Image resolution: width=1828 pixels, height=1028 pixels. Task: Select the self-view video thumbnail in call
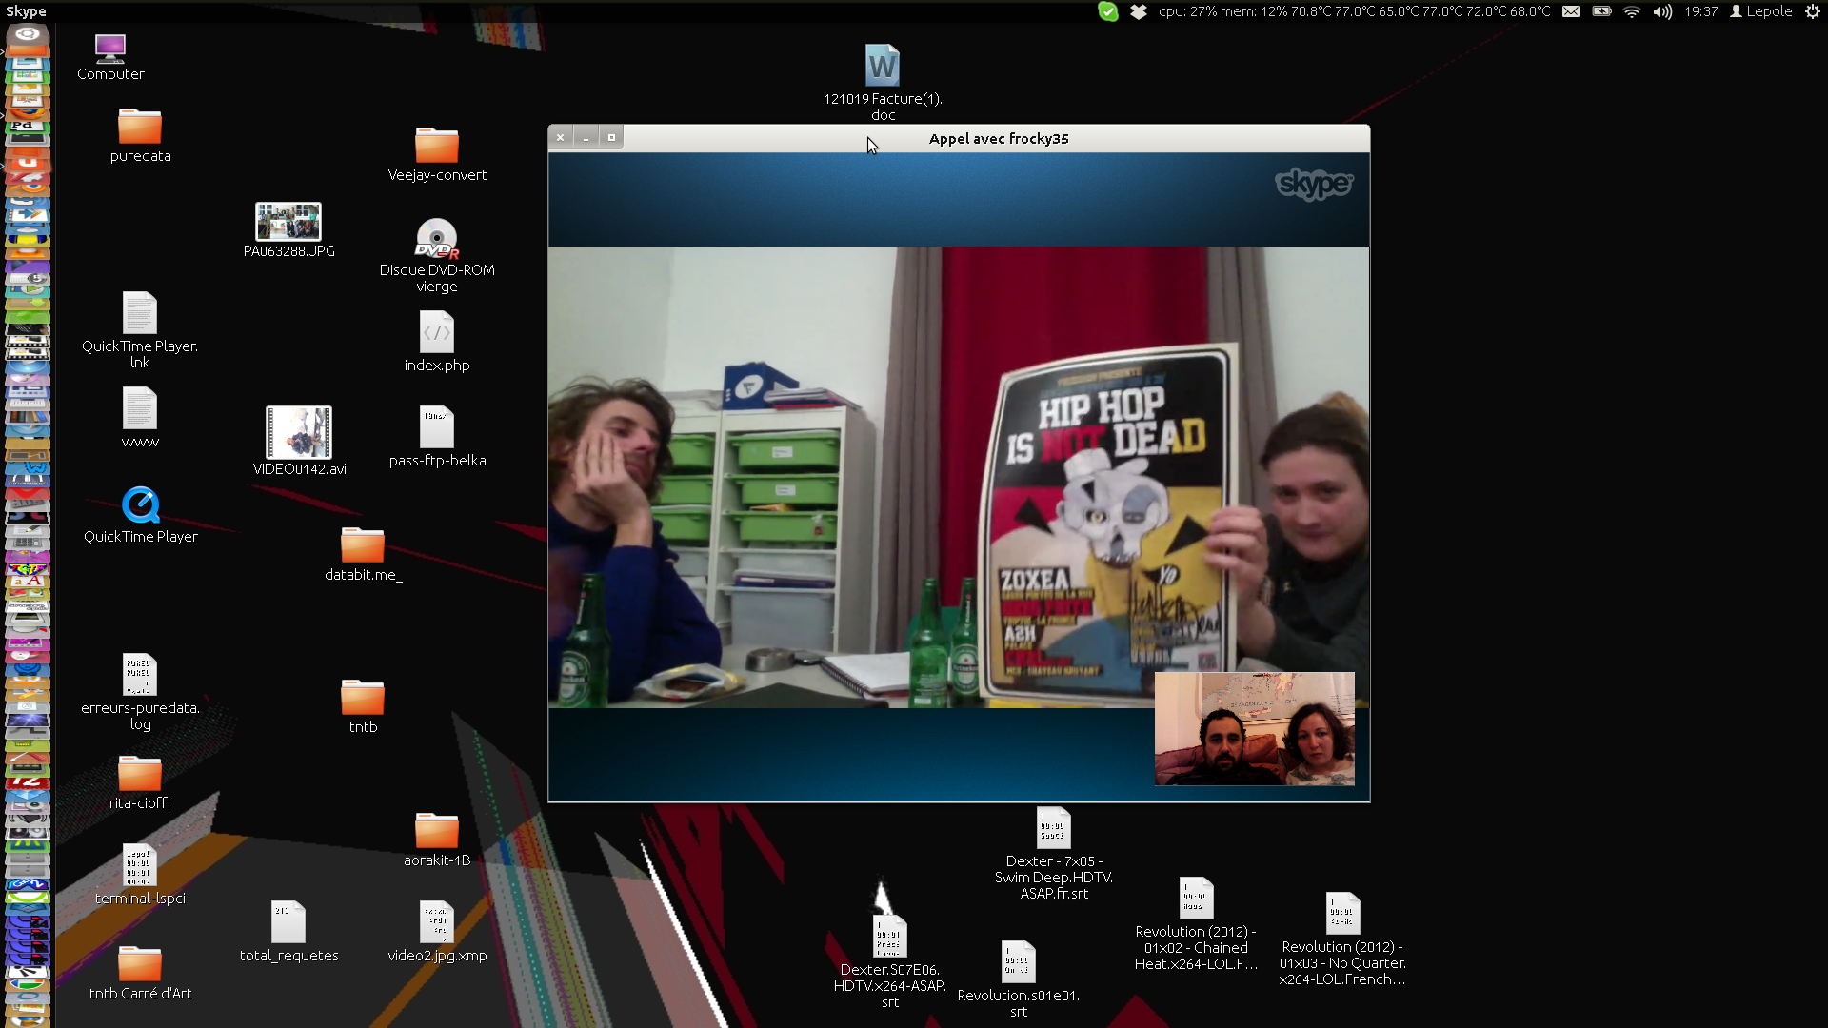coord(1254,728)
